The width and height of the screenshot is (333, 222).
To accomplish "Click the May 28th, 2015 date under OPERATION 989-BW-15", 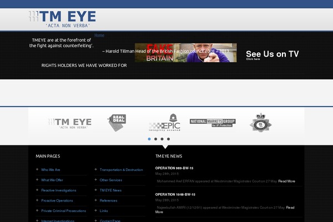I will [x=167, y=174].
